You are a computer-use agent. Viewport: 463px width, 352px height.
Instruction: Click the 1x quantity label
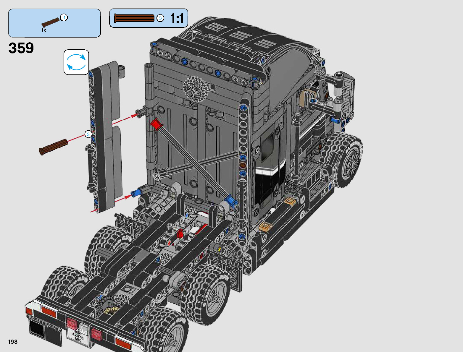coord(43,30)
